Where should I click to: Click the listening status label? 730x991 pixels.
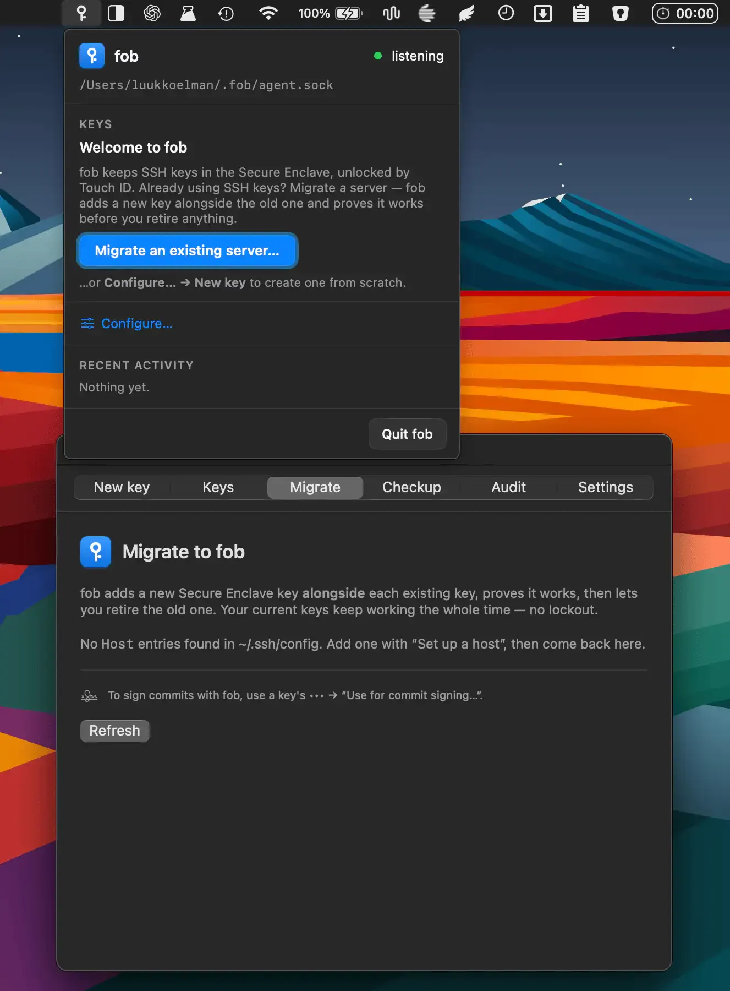pyautogui.click(x=418, y=56)
